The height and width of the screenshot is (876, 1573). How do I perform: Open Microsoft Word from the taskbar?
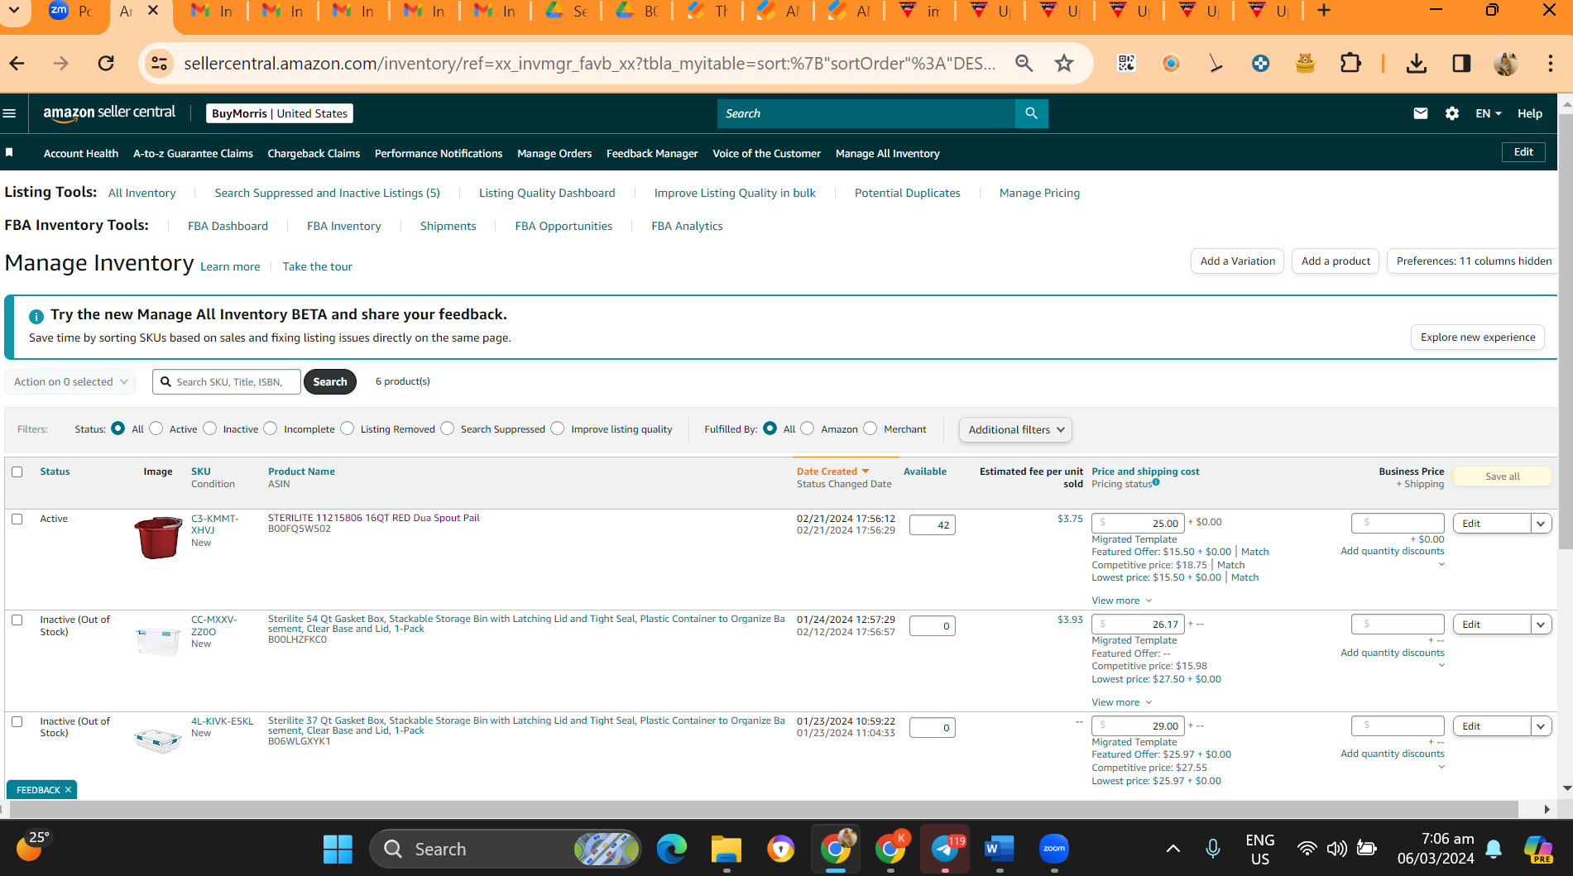(1000, 849)
